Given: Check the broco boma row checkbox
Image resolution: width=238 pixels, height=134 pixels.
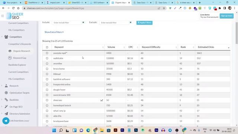Looking at the screenshot, I should click(47, 68).
